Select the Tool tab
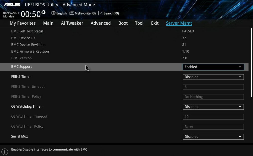Image resolution: width=253 pixels, height=156 pixels. pos(139,23)
